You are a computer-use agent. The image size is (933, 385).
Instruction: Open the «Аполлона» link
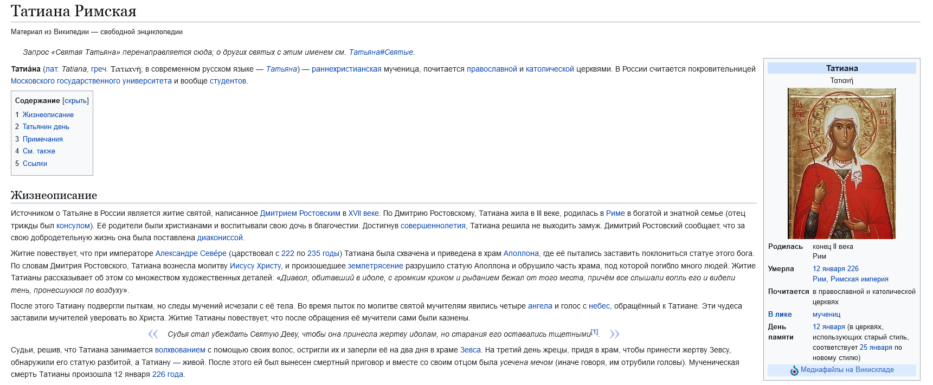pyautogui.click(x=521, y=254)
